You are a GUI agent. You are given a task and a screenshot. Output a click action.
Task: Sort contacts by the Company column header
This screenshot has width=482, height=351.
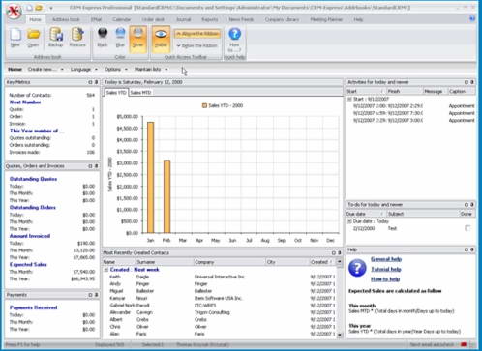(x=229, y=262)
